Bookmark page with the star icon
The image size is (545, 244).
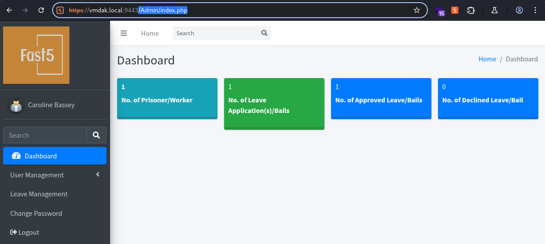417,10
